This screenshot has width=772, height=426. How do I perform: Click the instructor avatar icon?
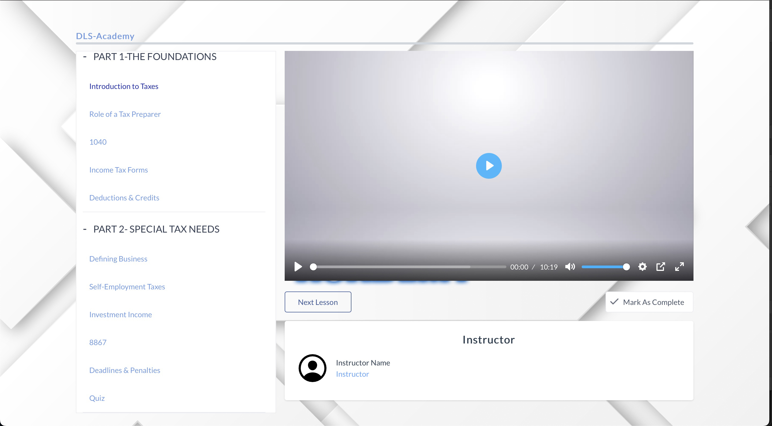(x=312, y=368)
